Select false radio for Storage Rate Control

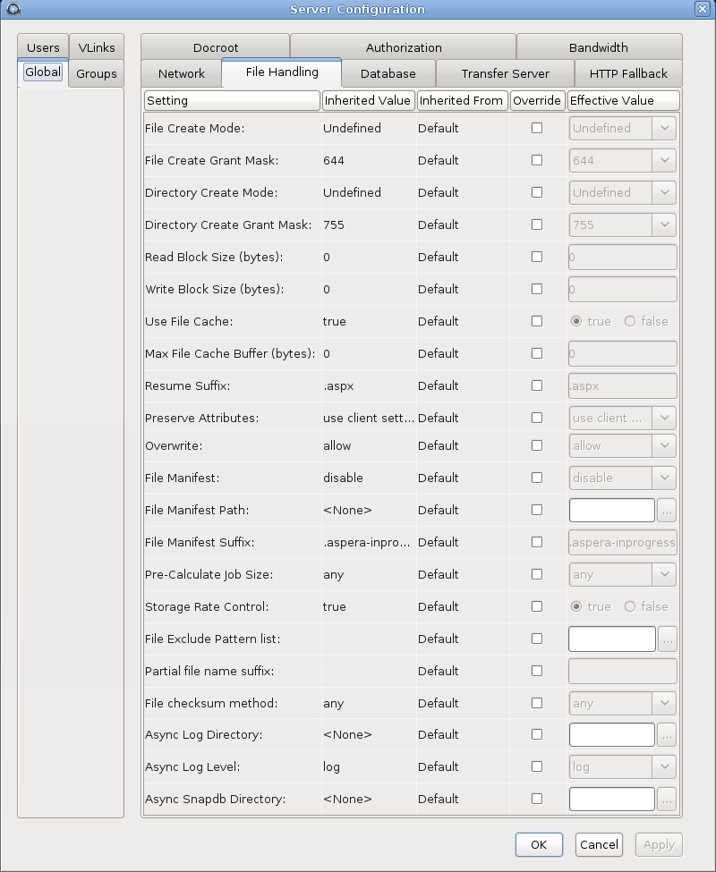click(x=630, y=606)
